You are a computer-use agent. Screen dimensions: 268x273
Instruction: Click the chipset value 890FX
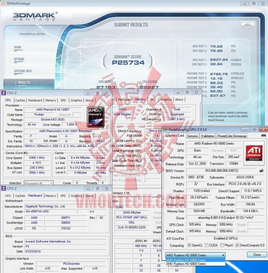coord(66,218)
